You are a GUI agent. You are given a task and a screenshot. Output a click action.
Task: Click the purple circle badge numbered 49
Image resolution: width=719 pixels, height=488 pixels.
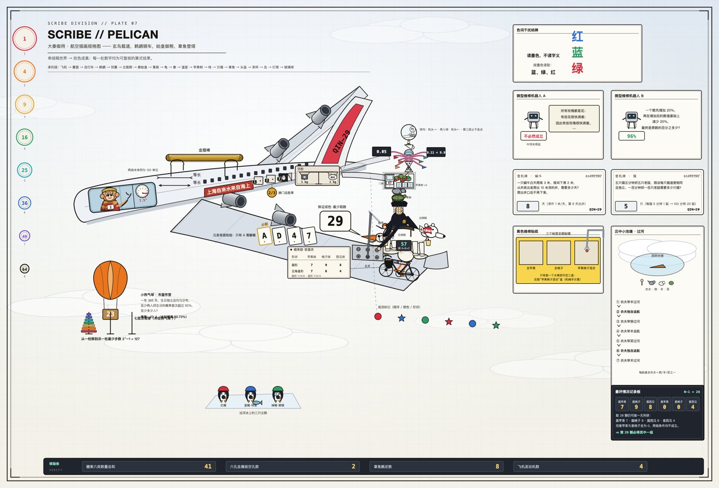coord(24,236)
